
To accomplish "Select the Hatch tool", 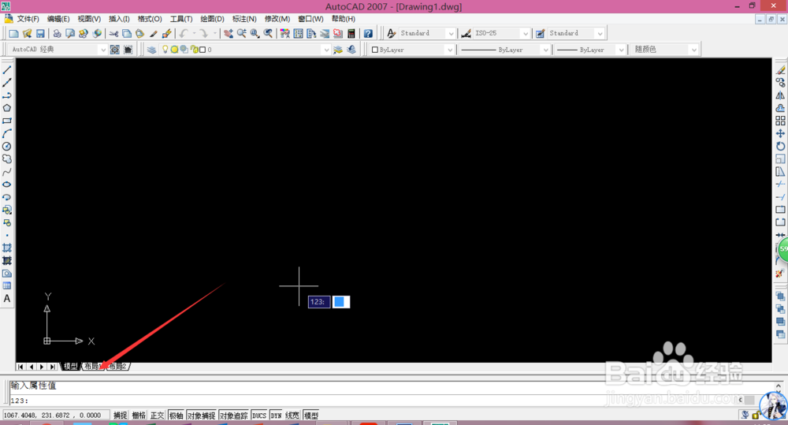I will click(7, 248).
